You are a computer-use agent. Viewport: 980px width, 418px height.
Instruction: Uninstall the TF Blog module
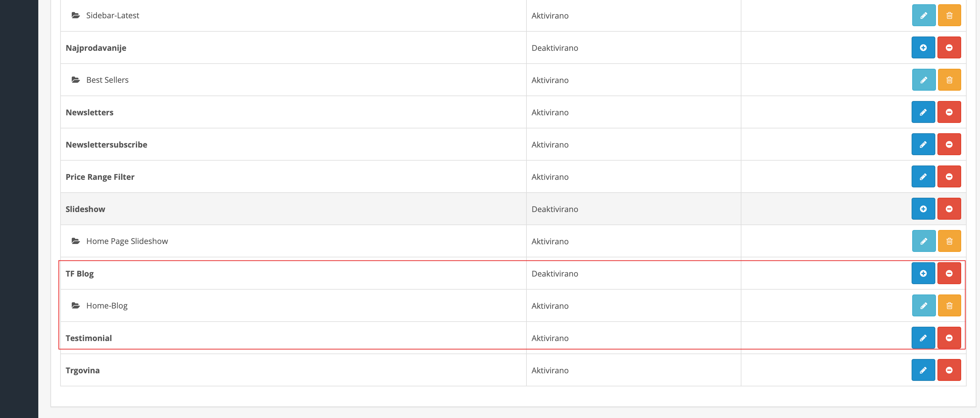pyautogui.click(x=949, y=273)
